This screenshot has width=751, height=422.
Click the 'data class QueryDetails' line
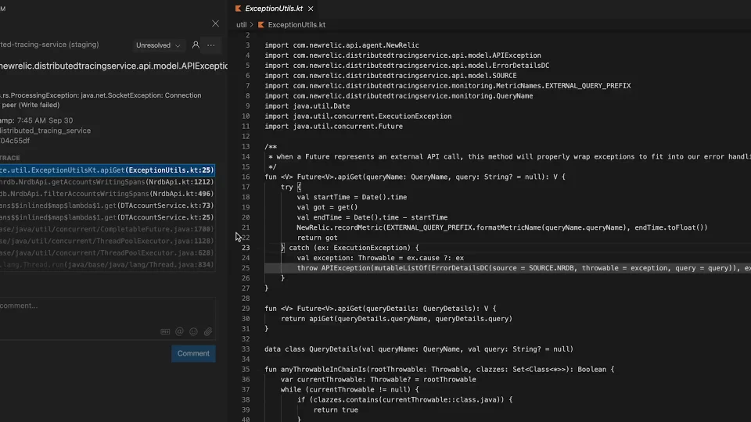coord(419,349)
